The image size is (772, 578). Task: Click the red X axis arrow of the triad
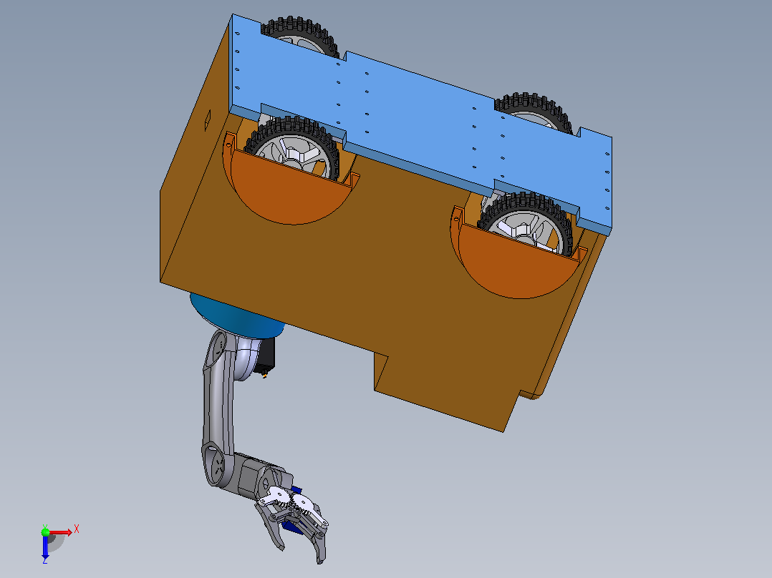(x=61, y=532)
